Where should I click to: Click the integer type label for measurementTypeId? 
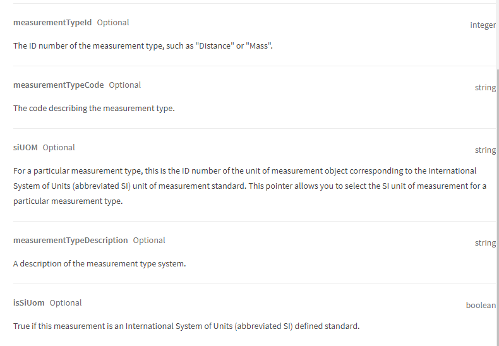pos(483,25)
